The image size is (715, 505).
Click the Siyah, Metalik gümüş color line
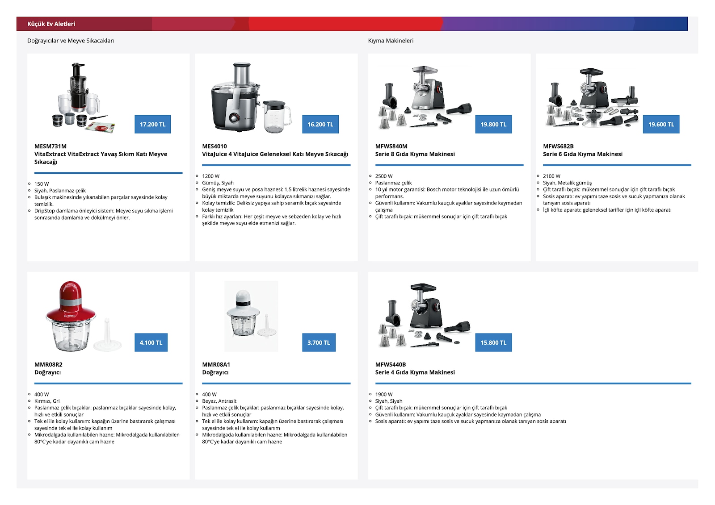(x=567, y=183)
